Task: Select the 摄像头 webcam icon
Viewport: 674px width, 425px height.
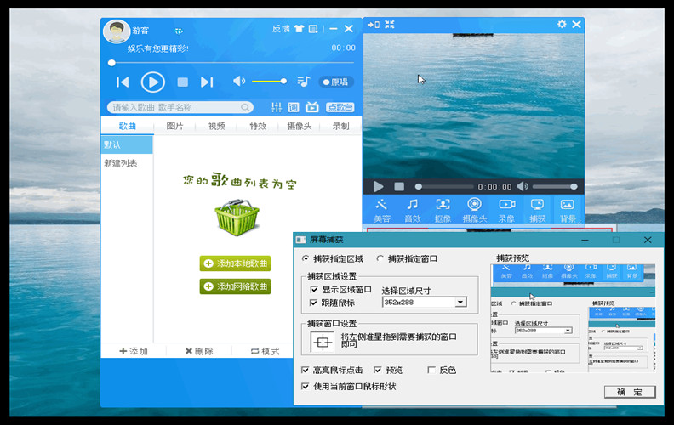Action: point(474,208)
